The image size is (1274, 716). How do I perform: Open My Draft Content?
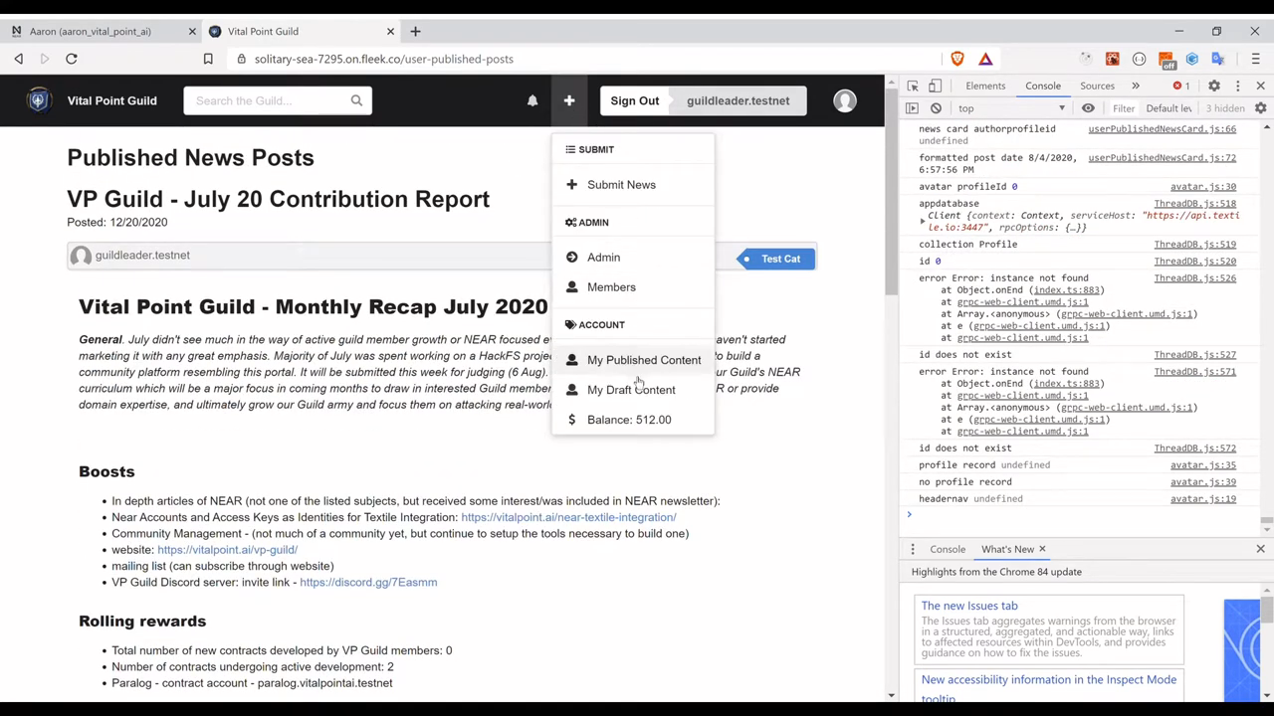pyautogui.click(x=631, y=390)
